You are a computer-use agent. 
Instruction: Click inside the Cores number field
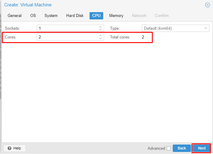coord(67,37)
